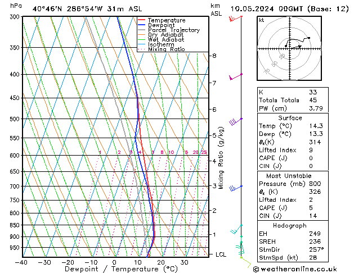The width and height of the screenshot is (354, 273).
Task: Click the 0 temperature axis label
Action: pyautogui.click(x=115, y=262)
